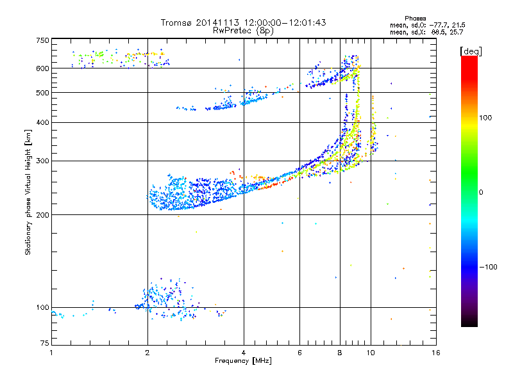Click the plot title "Tromsø 20141113 12:00:00-12:01:43"

(x=243, y=22)
